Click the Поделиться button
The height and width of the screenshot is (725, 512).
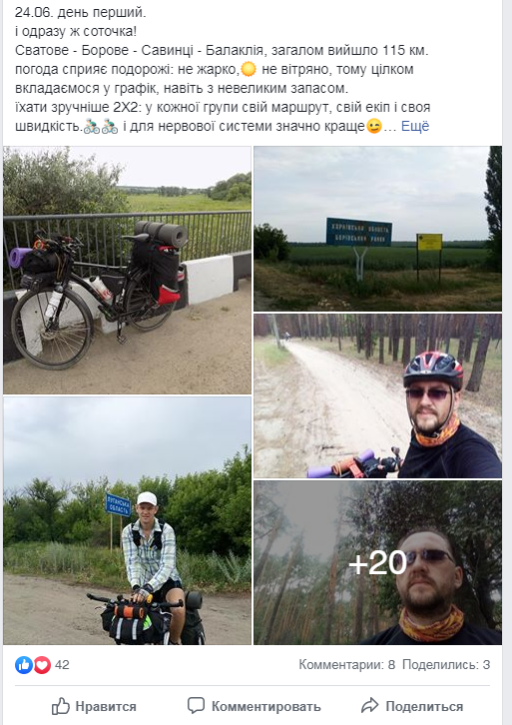(412, 706)
